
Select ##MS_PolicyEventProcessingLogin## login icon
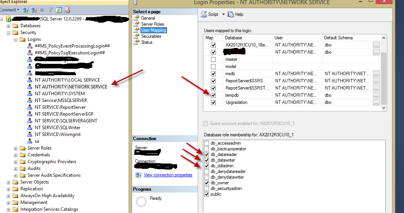[x=30, y=46]
